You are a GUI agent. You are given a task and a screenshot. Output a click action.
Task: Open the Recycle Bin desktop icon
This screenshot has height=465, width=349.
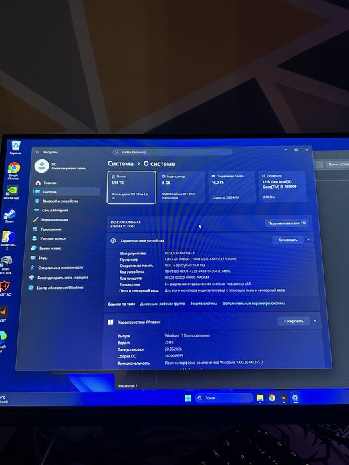15,147
